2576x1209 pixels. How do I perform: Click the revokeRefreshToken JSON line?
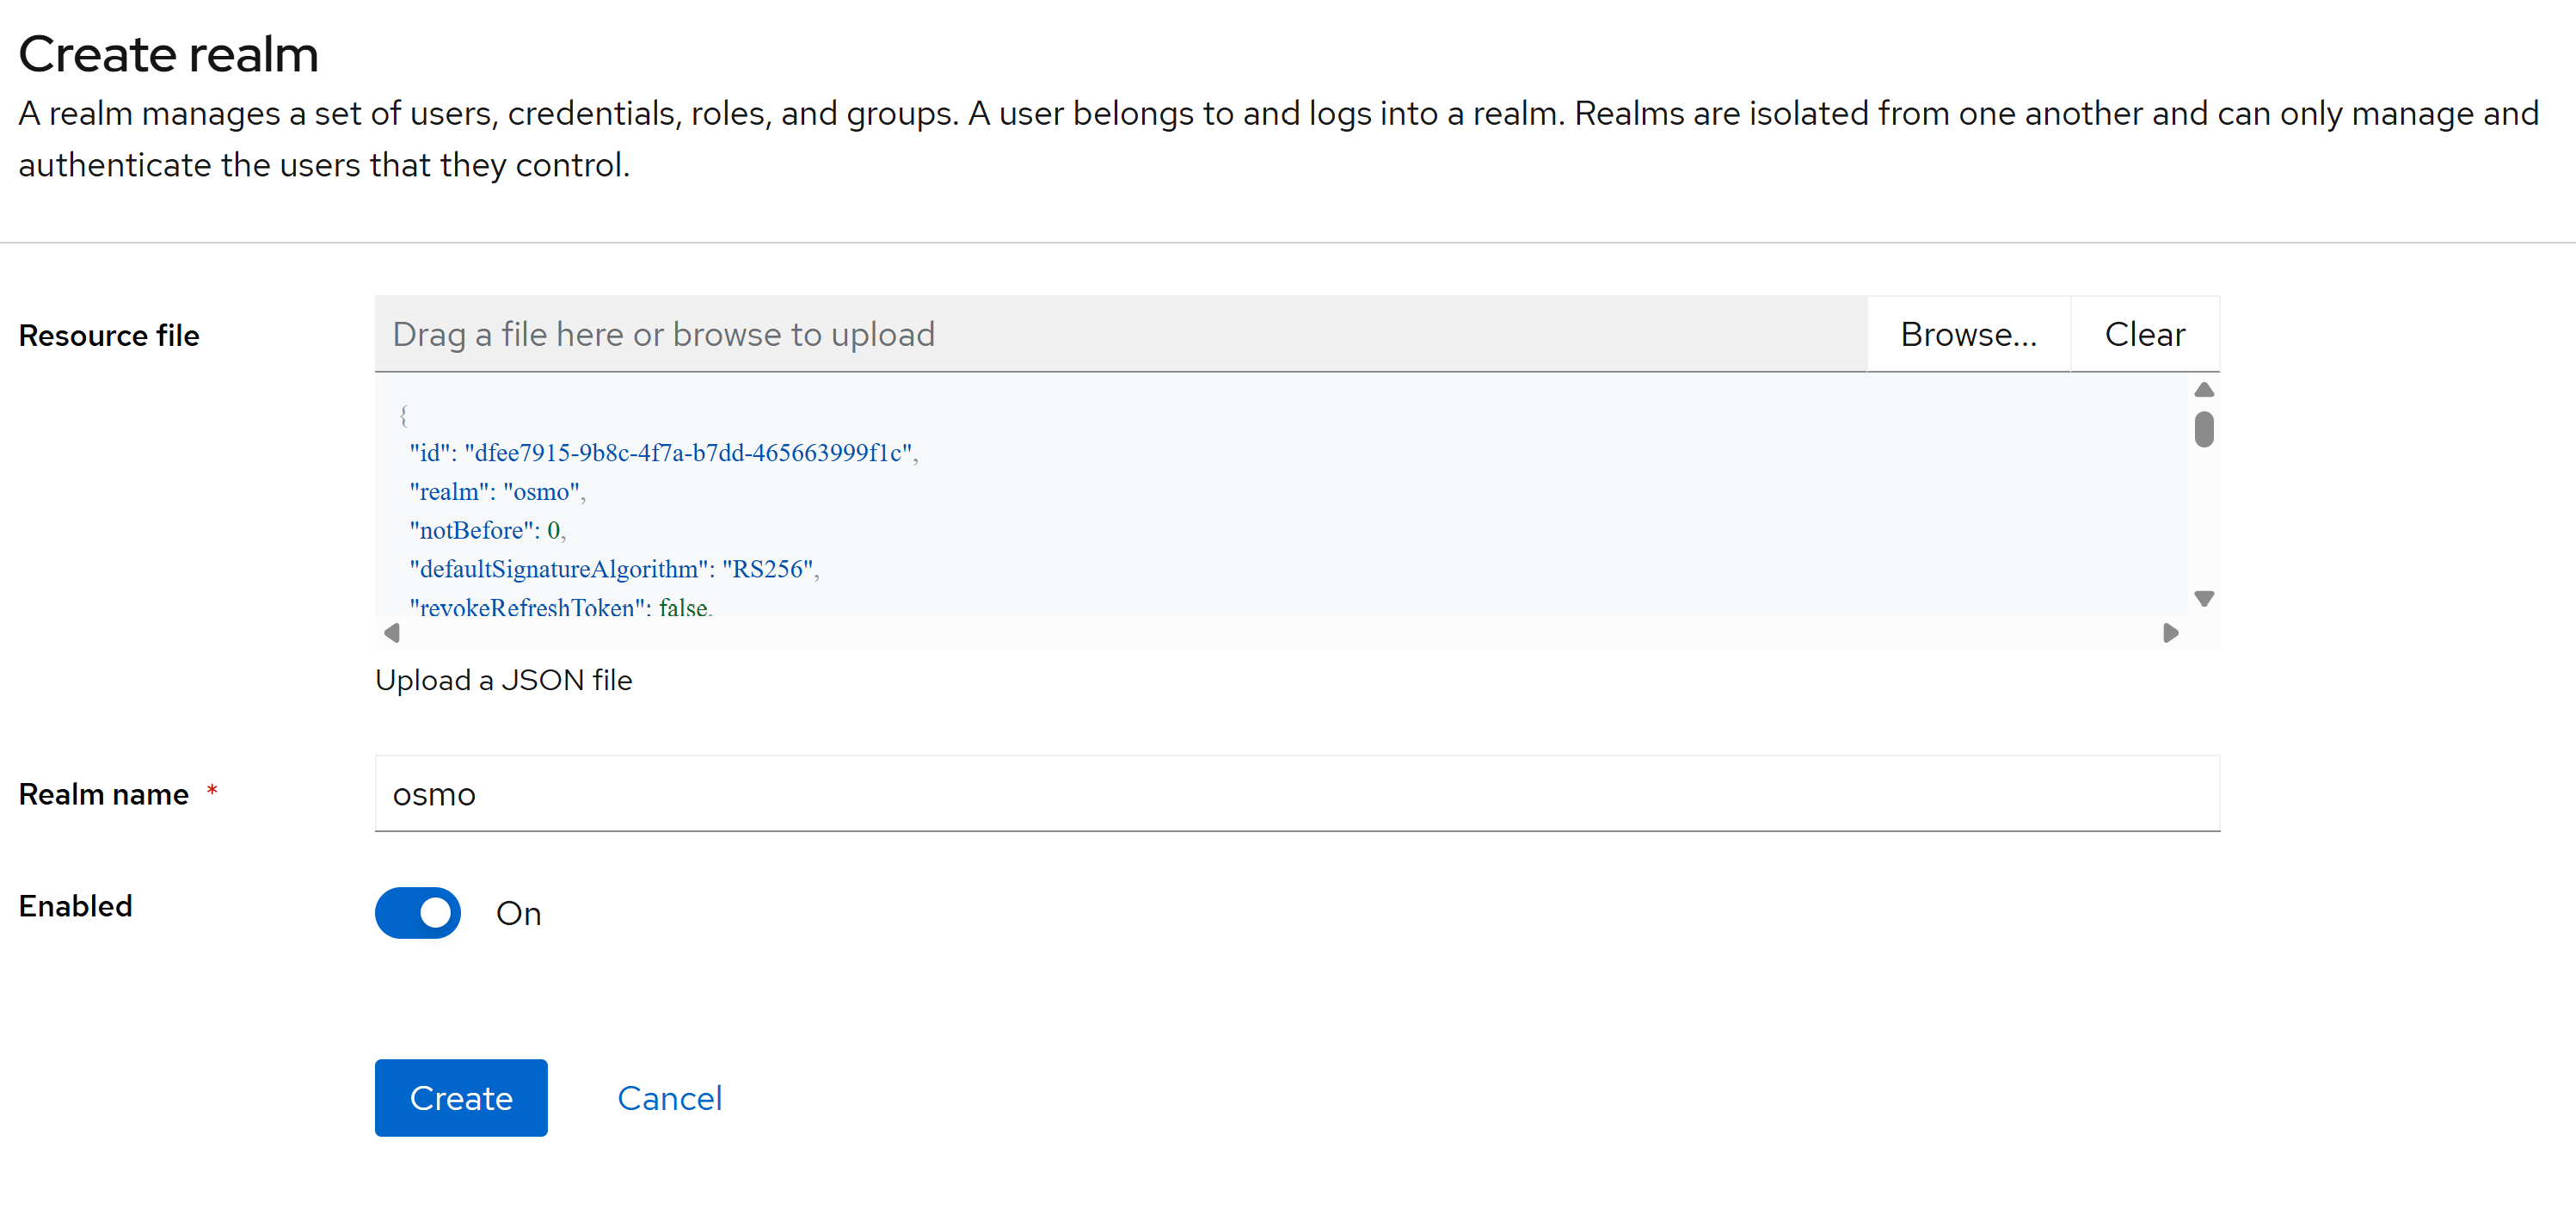[559, 608]
